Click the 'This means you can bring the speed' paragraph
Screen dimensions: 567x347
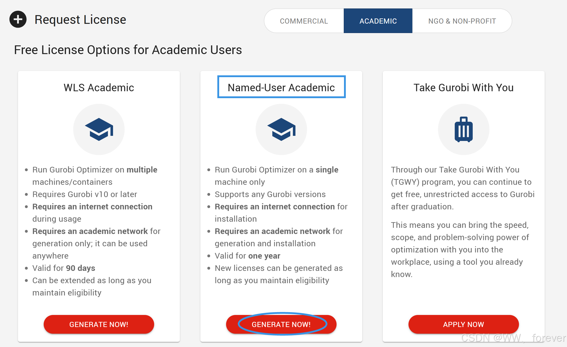click(460, 250)
